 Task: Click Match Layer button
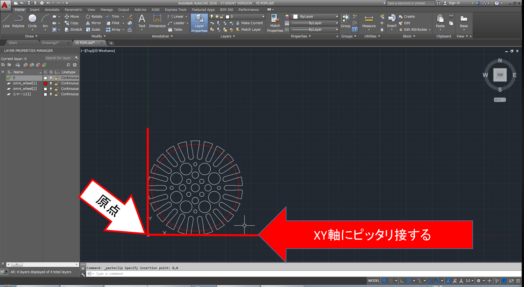(248, 30)
